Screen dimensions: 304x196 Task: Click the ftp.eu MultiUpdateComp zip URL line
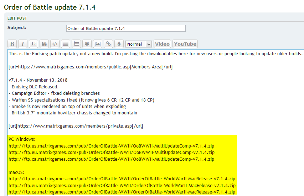[x=112, y=153]
